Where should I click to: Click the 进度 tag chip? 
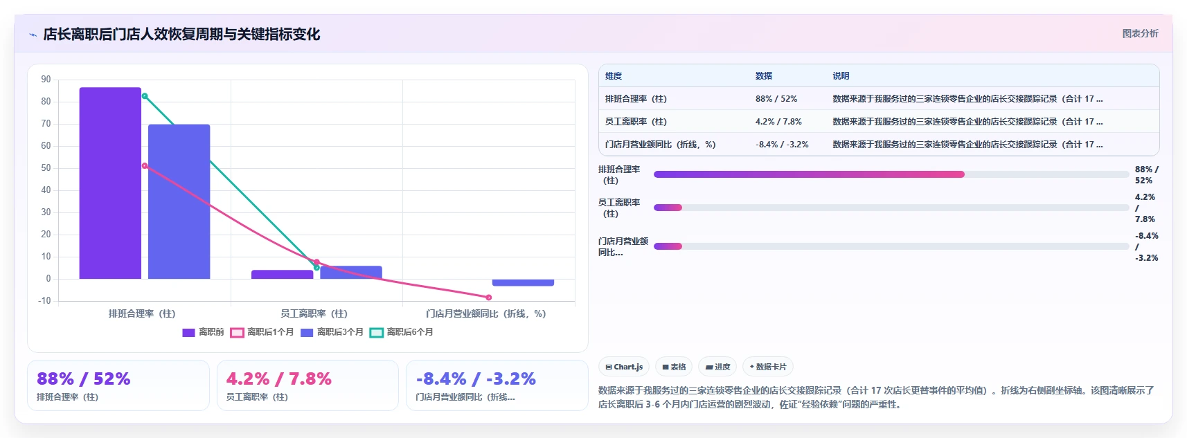coord(717,367)
